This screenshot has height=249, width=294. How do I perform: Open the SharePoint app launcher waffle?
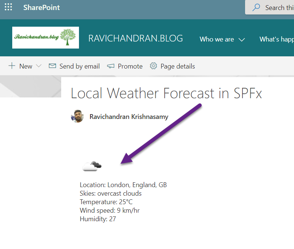[x=8, y=7]
